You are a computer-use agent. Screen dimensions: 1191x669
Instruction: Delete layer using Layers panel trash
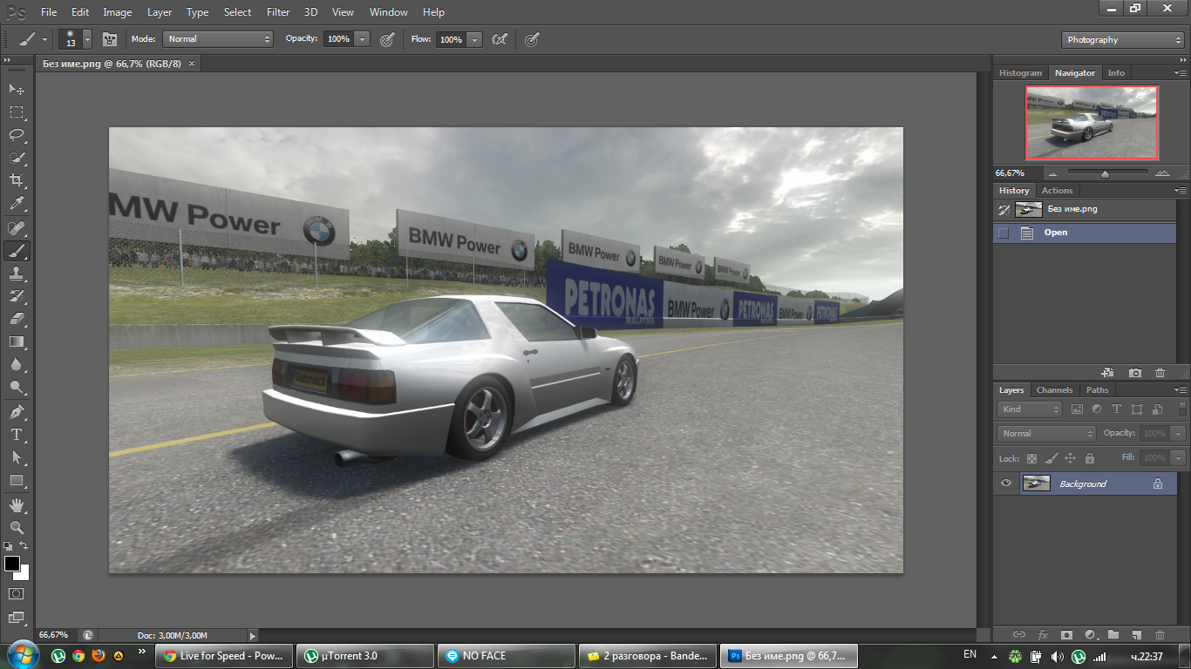(x=1160, y=635)
